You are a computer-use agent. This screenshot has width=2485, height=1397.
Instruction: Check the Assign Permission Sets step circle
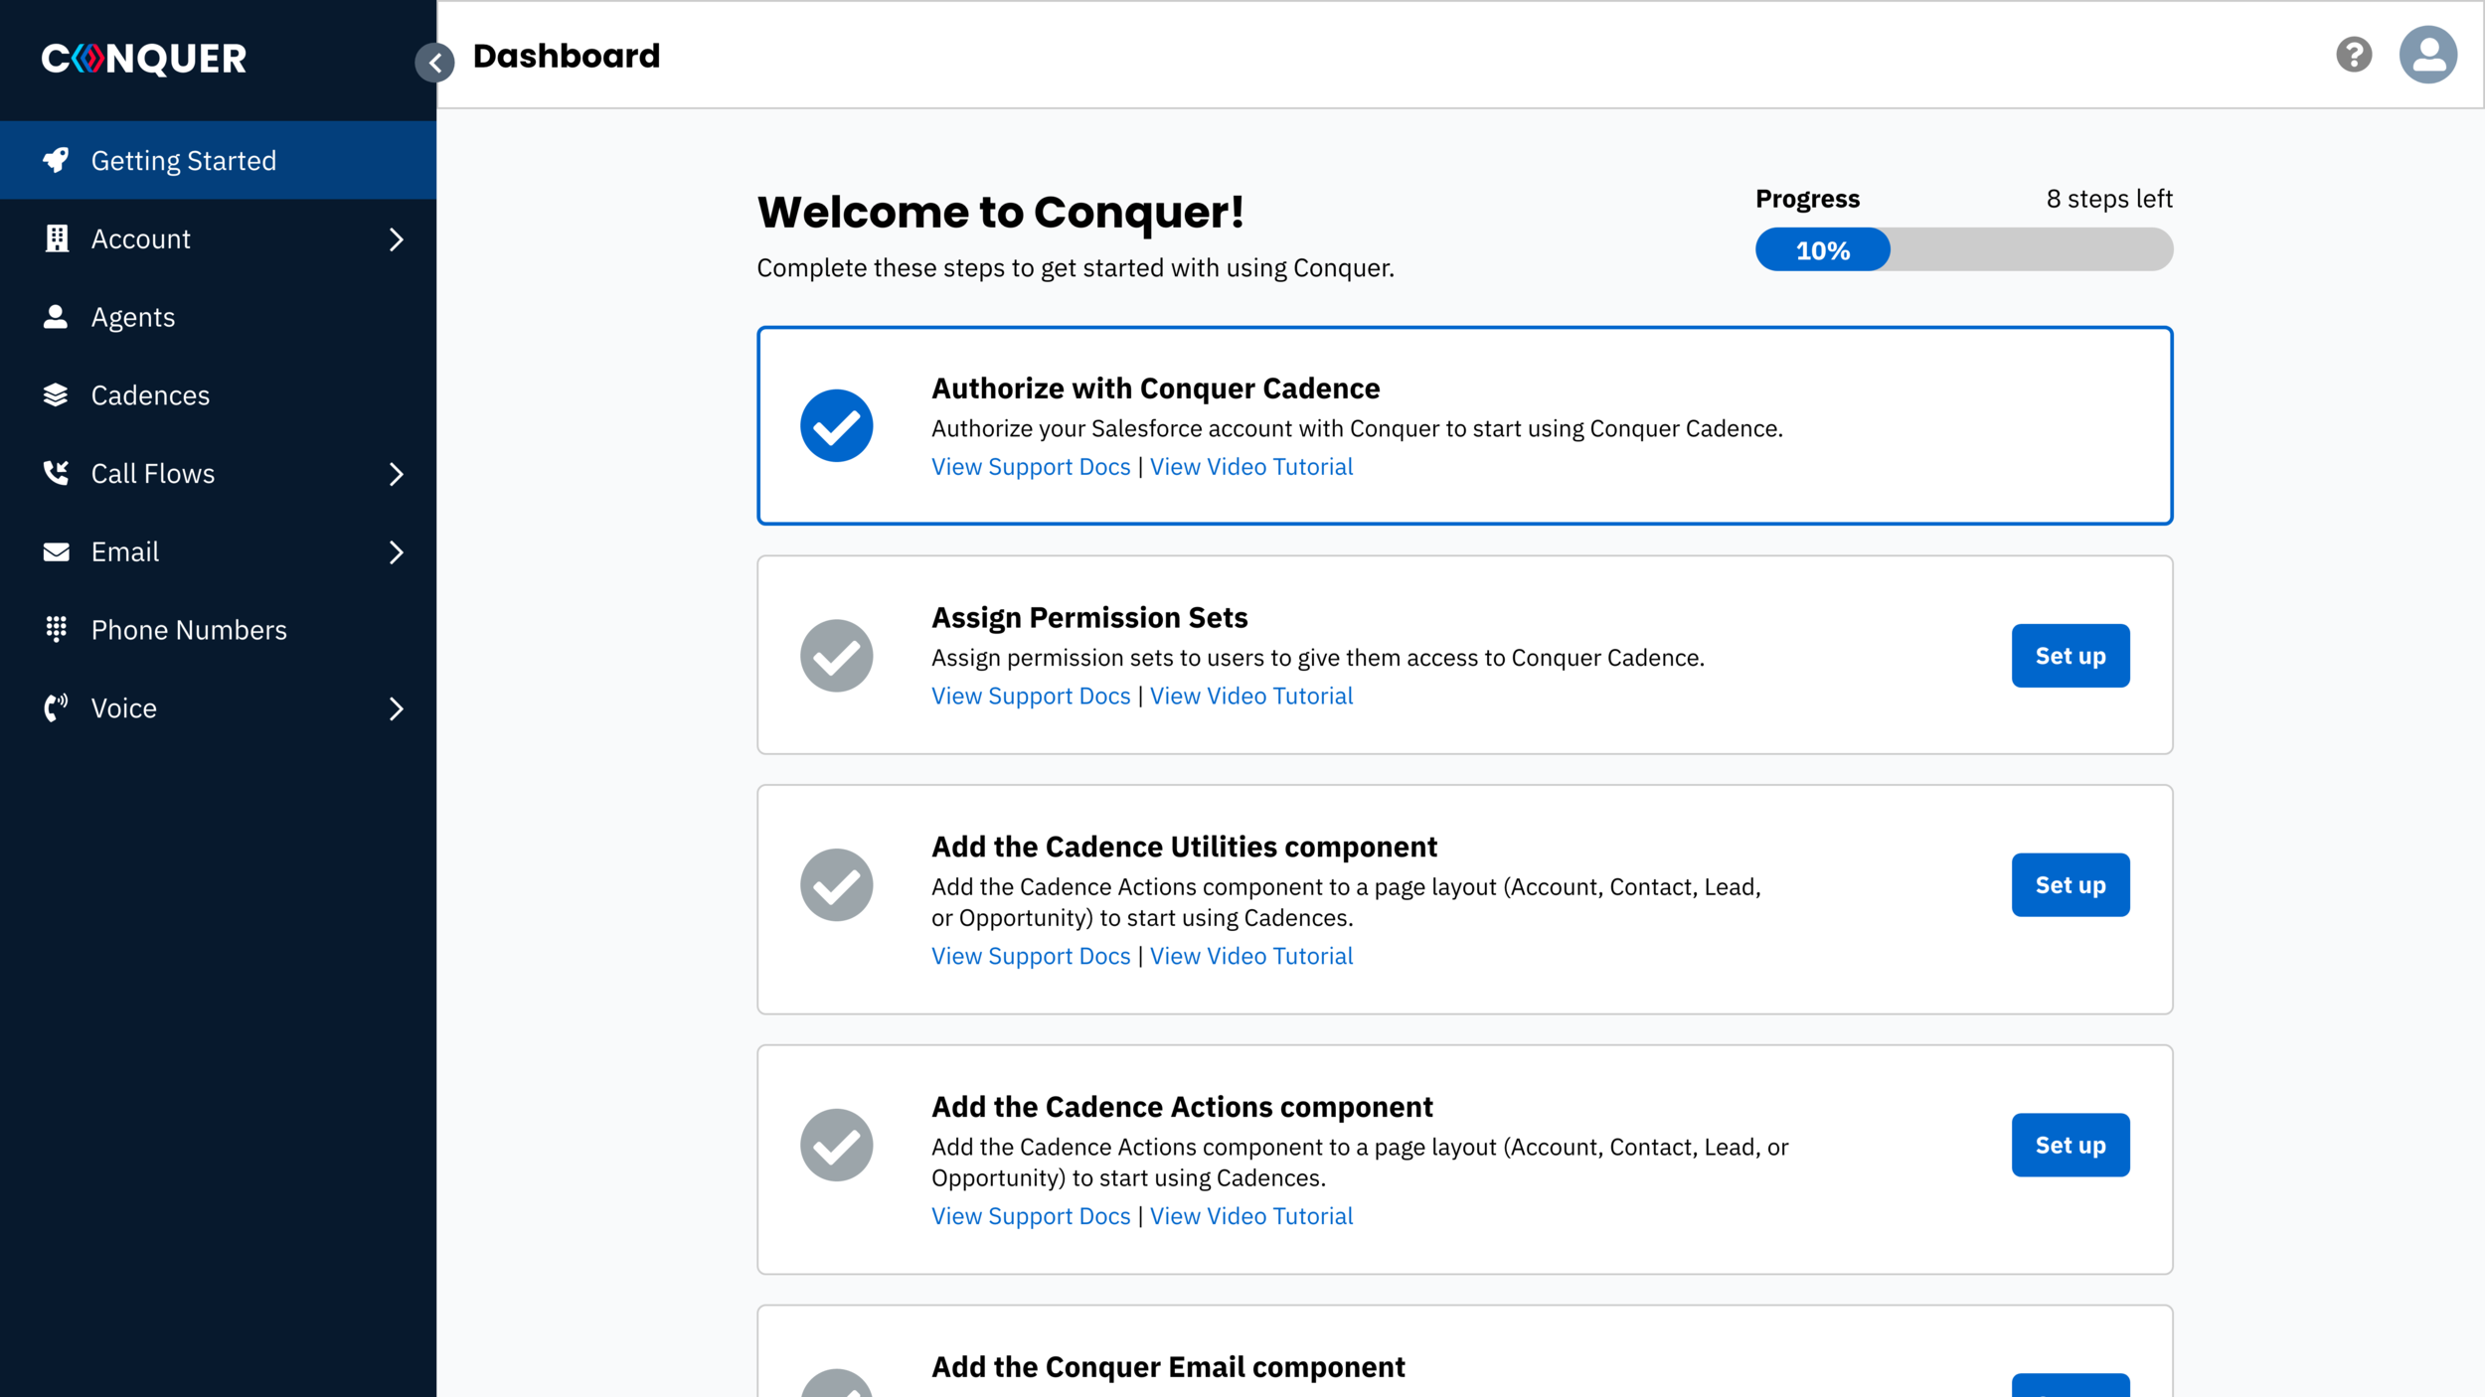[x=836, y=656]
